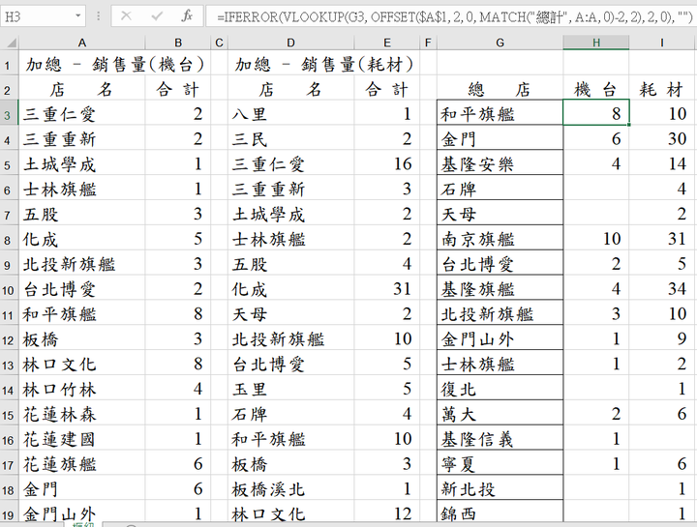Click cell G5 基隆安樂
Image resolution: width=697 pixels, height=527 pixels.
500,164
